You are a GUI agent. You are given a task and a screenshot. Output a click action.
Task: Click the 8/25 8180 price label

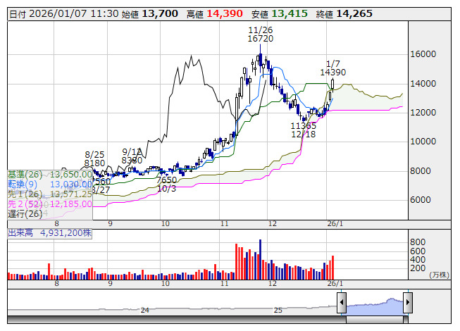94,158
